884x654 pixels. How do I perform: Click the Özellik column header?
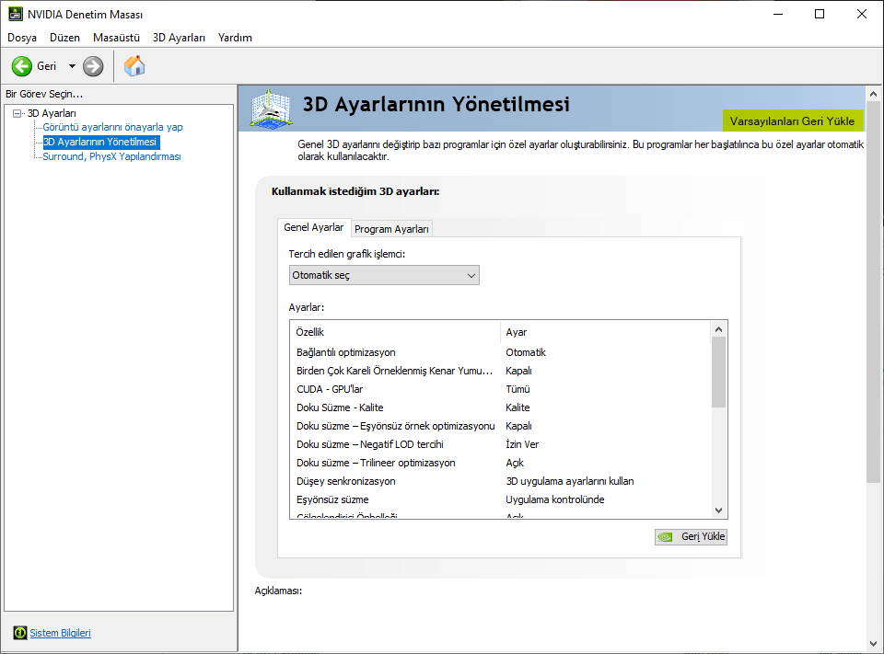pyautogui.click(x=395, y=332)
